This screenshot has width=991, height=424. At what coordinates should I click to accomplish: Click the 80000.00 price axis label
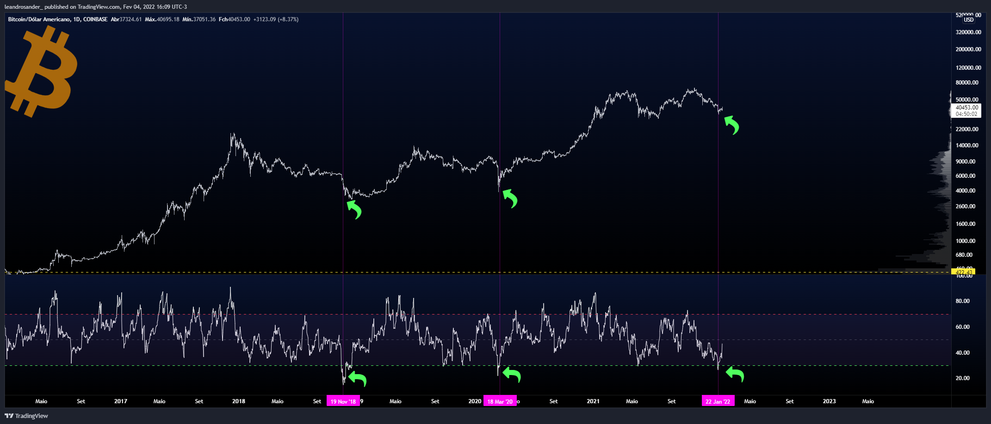coord(967,83)
